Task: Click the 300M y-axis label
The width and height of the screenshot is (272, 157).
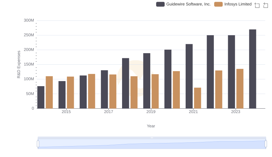Action: pyautogui.click(x=29, y=20)
